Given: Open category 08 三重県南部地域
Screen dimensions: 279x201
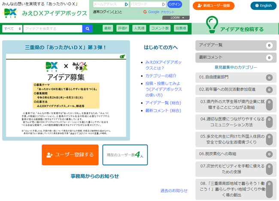Looking at the screenshot, I should pos(236,189).
